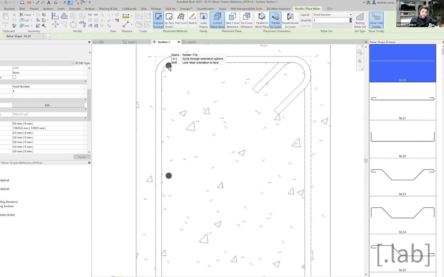444x277 pixels.
Task: Select the M_03 rebar shape thumbnail
Action: click(x=402, y=177)
